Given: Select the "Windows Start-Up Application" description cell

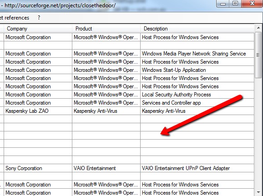Looking at the screenshot, I should pos(197,70).
